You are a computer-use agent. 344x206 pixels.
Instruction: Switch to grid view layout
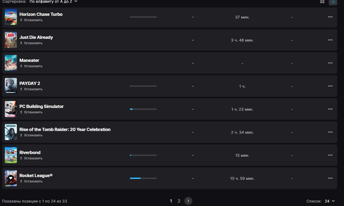(x=322, y=2)
